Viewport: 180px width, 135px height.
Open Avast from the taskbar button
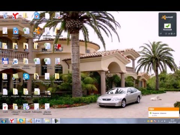click(30, 121)
